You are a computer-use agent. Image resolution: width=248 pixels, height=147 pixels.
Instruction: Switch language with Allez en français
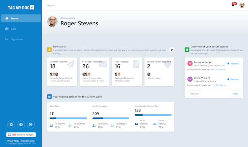coord(21,135)
